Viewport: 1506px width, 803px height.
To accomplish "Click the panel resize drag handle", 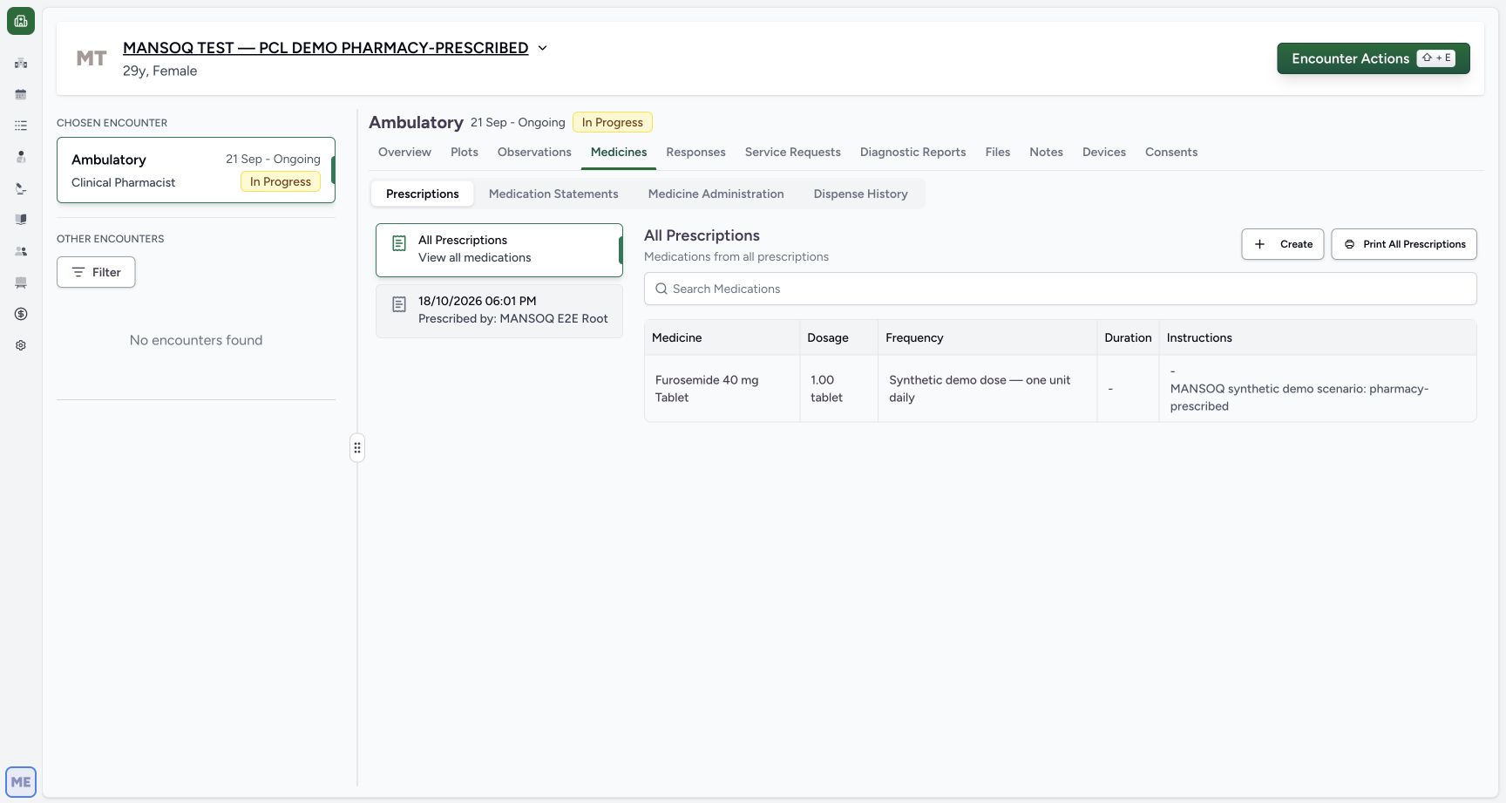I will 357,448.
